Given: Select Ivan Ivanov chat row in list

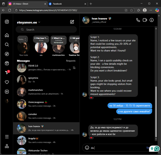Looking at the screenshot, I should click(46, 128).
